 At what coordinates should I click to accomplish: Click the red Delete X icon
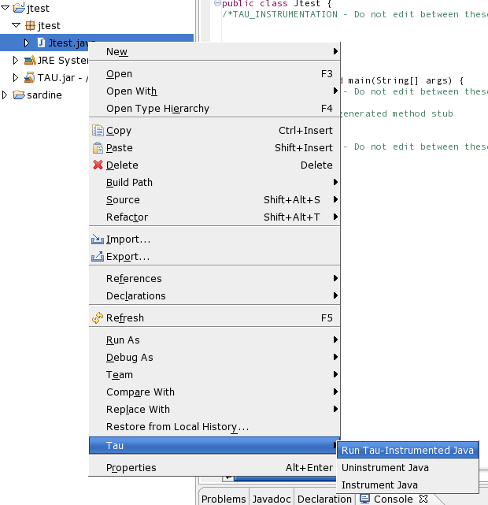tap(98, 165)
